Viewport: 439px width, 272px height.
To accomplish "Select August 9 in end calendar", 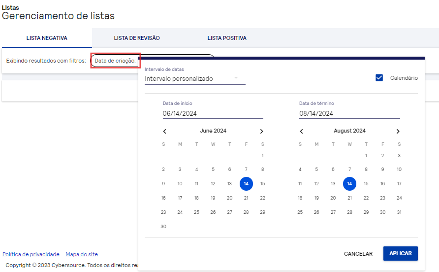I will click(x=383, y=170).
